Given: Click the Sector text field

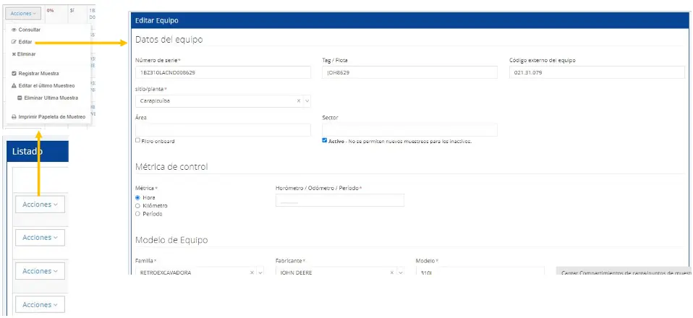Looking at the screenshot, I should coord(409,130).
